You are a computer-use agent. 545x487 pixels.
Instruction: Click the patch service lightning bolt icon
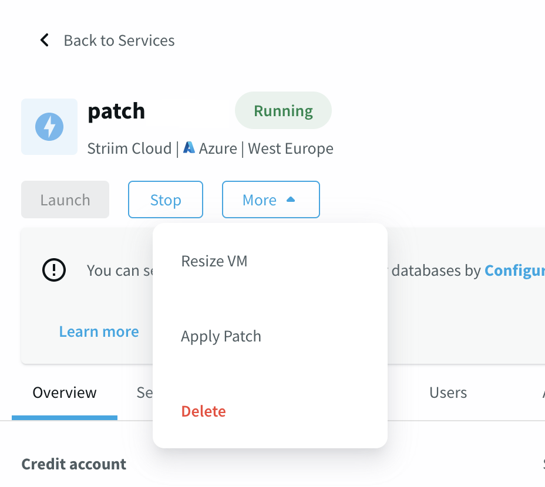(x=49, y=127)
